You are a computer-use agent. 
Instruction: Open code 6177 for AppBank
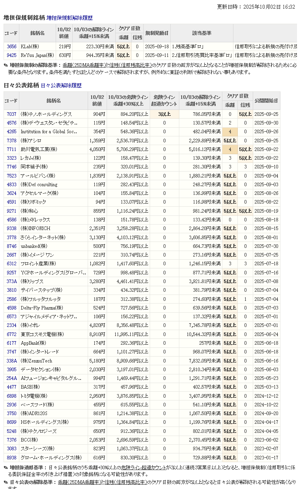pyautogui.click(x=11, y=343)
